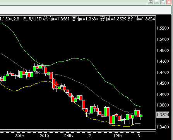Screen dimensions: 173x140
Task: Click the dashed scroll strip below the chart
Action: (78, 132)
